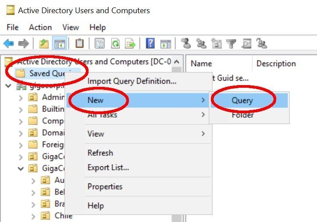Open the Properties sheet toolbar icon
The width and height of the screenshot is (317, 222).
[x=100, y=43]
